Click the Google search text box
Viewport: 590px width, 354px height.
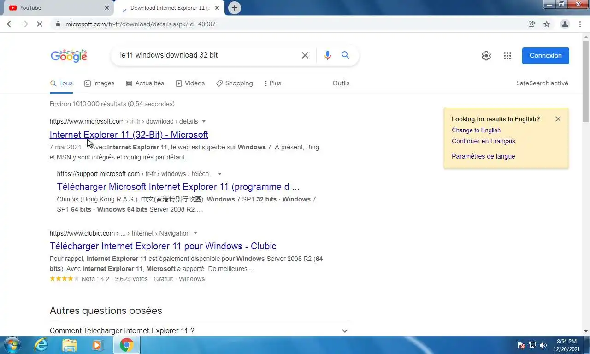(x=207, y=55)
